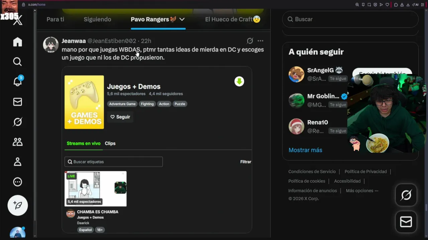Click the Buscar search field
Viewport: 428px width, 240px height.
click(x=350, y=19)
